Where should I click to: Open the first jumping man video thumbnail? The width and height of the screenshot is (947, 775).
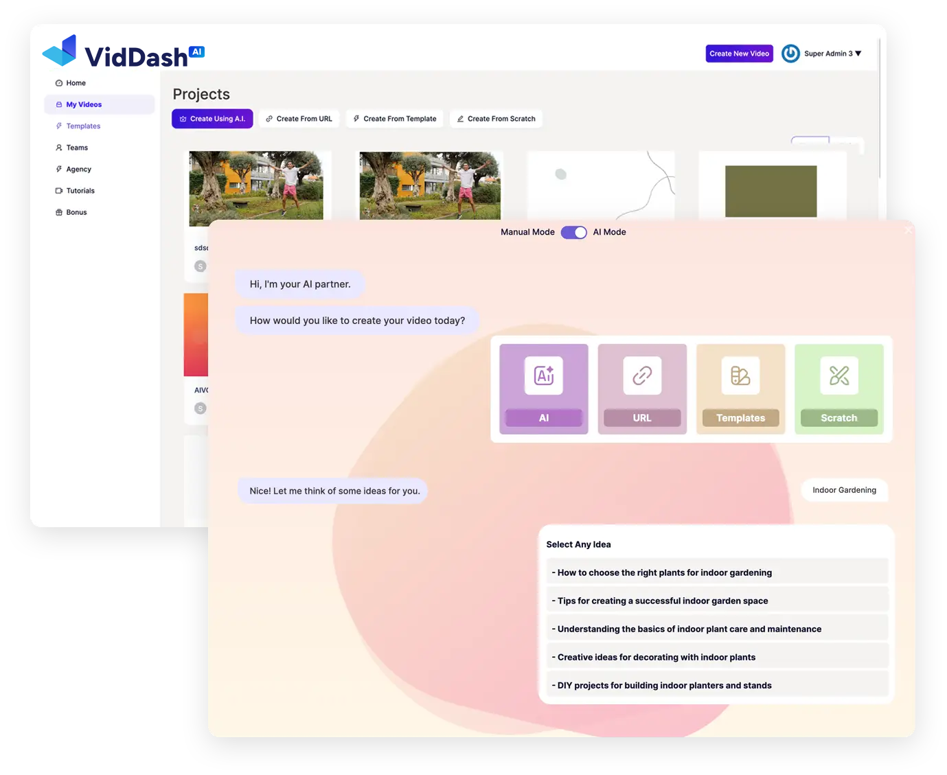(256, 185)
